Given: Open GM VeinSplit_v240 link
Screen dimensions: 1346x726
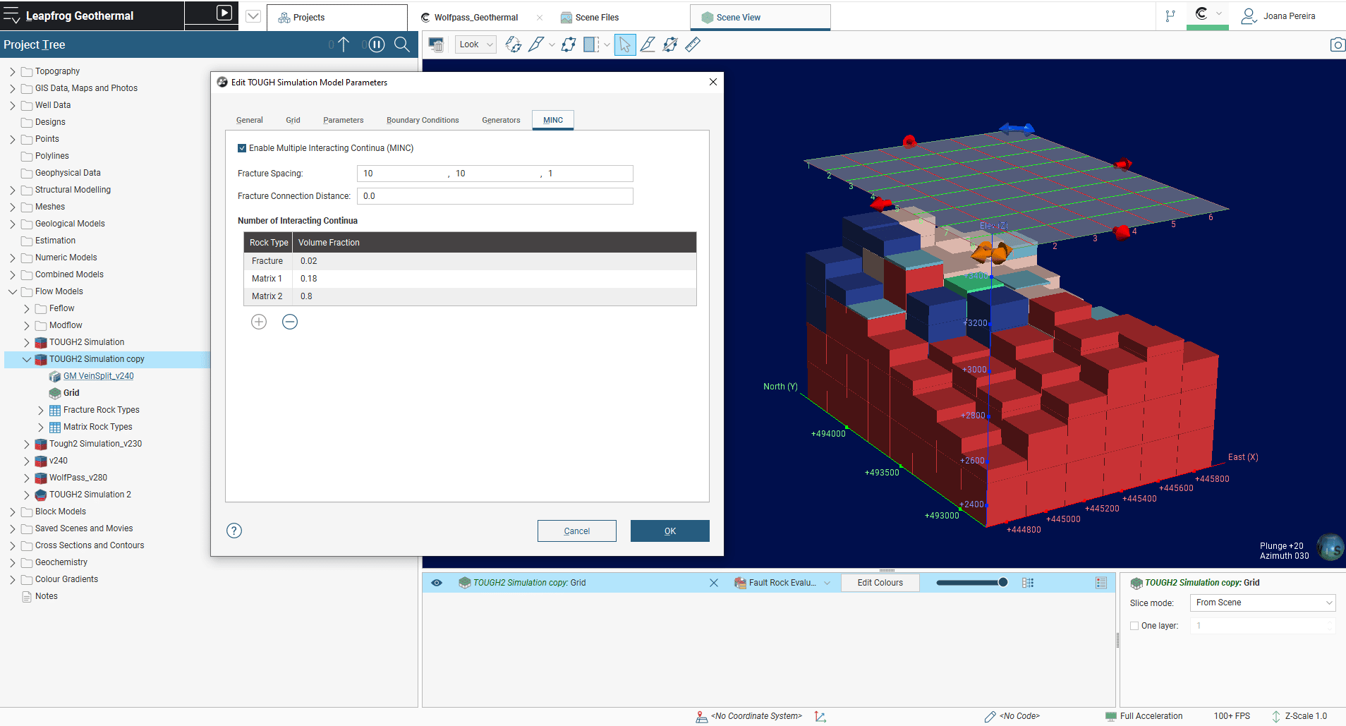Looking at the screenshot, I should (99, 376).
